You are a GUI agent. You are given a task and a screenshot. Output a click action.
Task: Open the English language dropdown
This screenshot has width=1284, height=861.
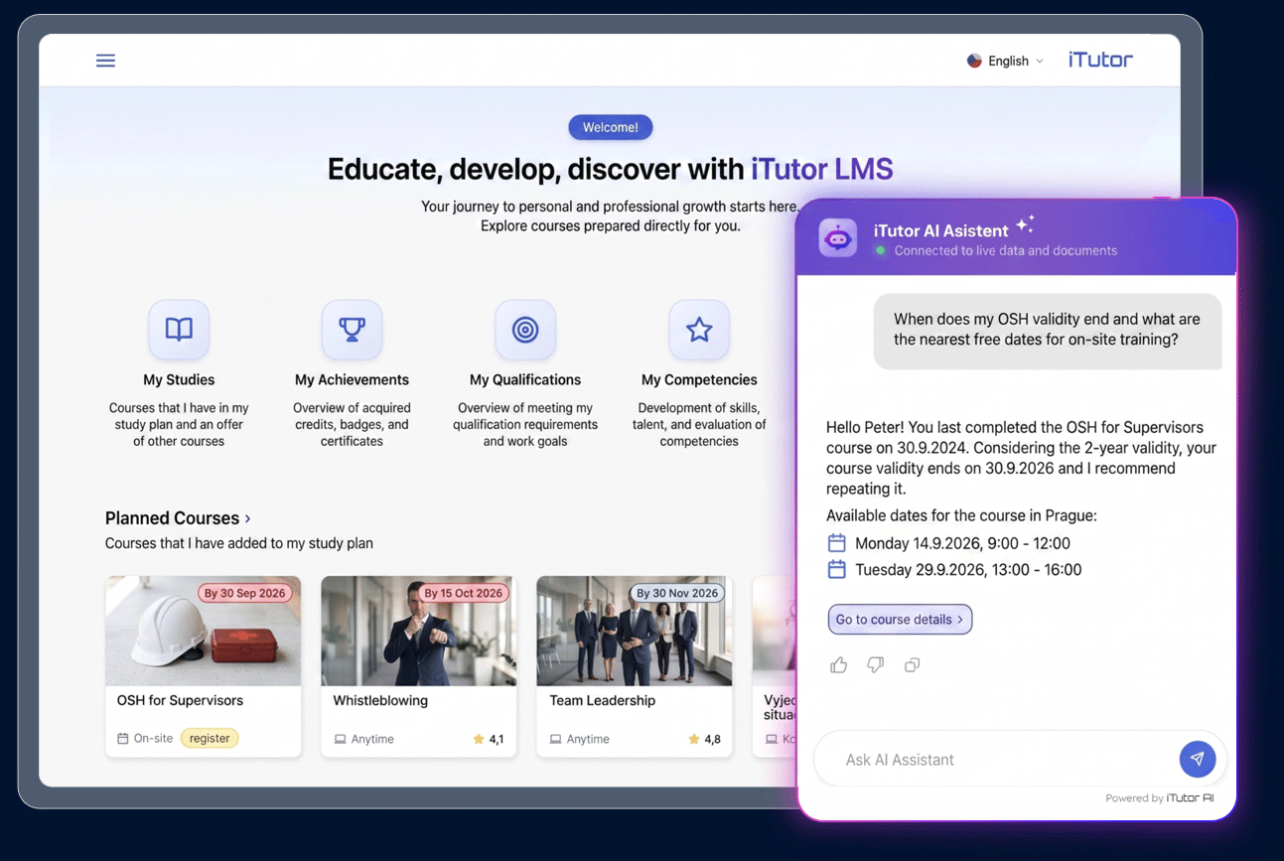[1006, 61]
